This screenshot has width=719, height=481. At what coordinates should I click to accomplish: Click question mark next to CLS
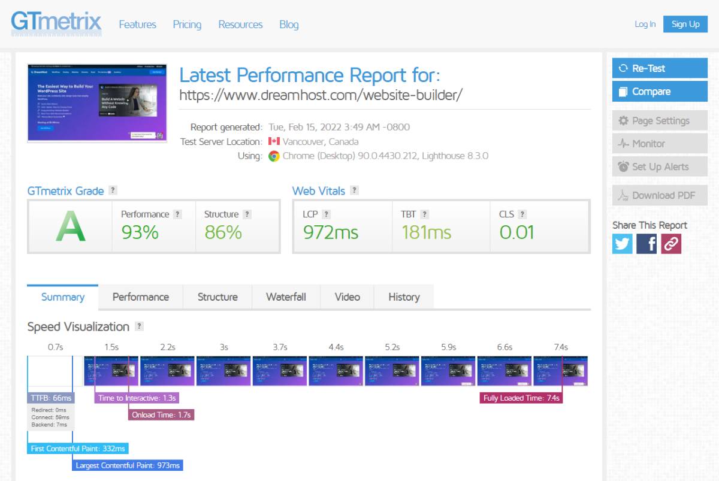[522, 214]
